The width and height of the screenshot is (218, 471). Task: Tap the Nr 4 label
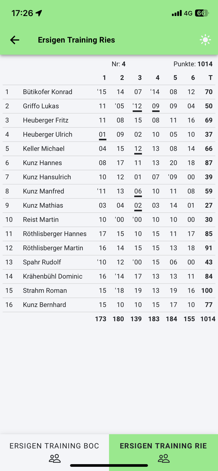pyautogui.click(x=118, y=64)
